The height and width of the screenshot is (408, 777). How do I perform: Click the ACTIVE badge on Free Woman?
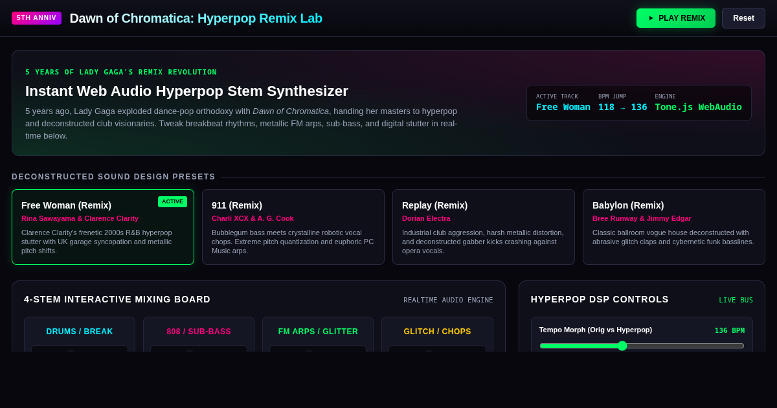(x=172, y=201)
